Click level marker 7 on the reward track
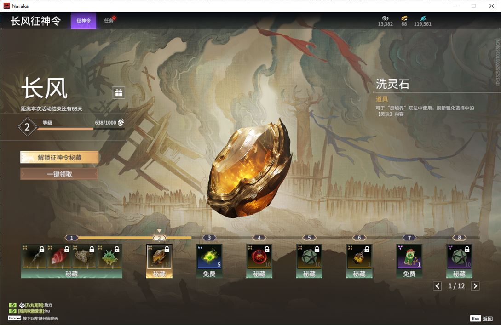Image resolution: width=501 pixels, height=325 pixels. [x=409, y=238]
